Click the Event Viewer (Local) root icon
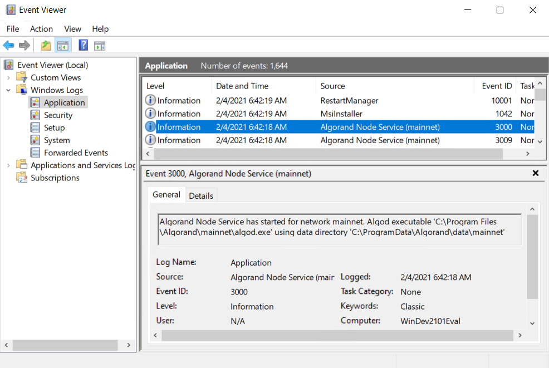This screenshot has width=549, height=368. [x=9, y=65]
